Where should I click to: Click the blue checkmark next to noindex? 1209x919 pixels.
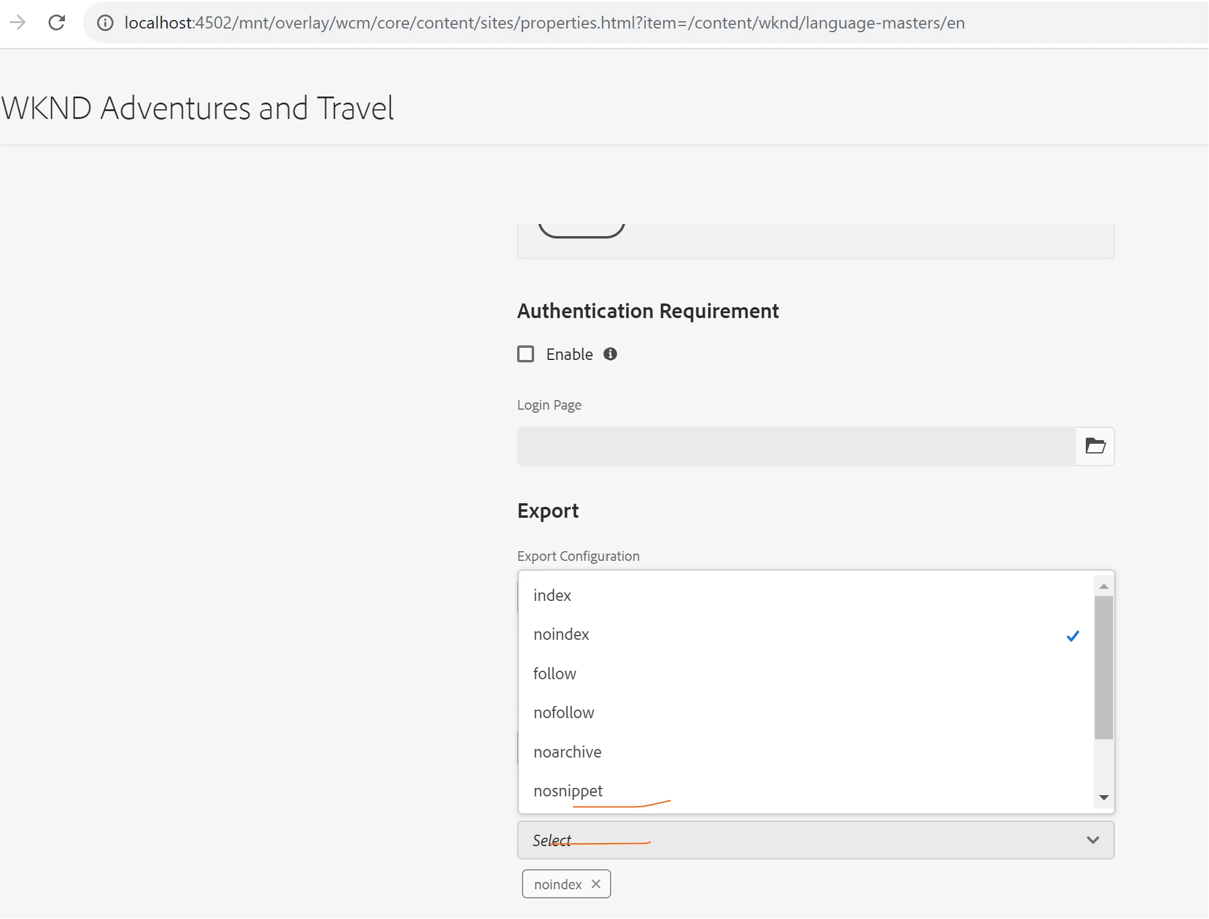click(x=1072, y=636)
